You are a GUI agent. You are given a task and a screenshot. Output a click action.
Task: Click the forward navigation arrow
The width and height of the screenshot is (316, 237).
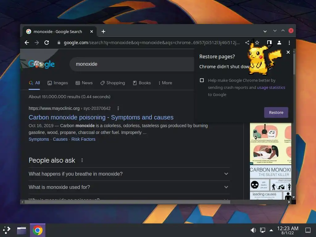pyautogui.click(x=37, y=43)
